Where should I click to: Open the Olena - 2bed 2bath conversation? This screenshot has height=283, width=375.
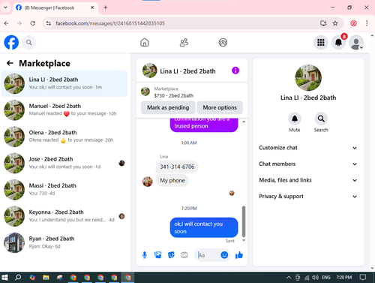64,137
